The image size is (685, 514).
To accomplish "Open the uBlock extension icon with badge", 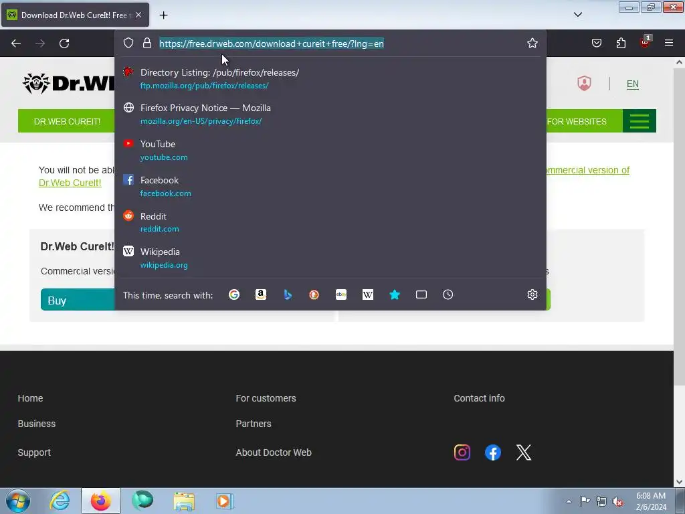I will (646, 42).
